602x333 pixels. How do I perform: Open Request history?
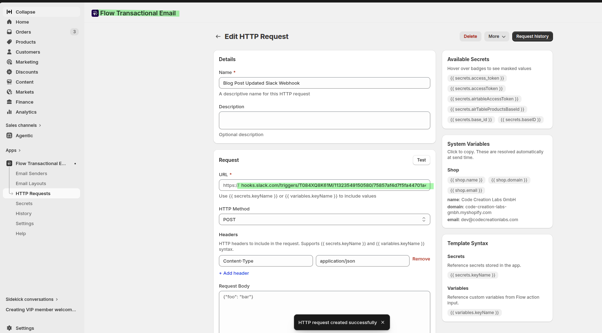point(532,36)
